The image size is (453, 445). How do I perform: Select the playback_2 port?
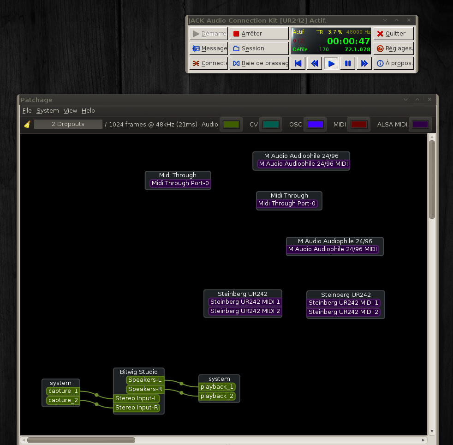click(x=217, y=396)
